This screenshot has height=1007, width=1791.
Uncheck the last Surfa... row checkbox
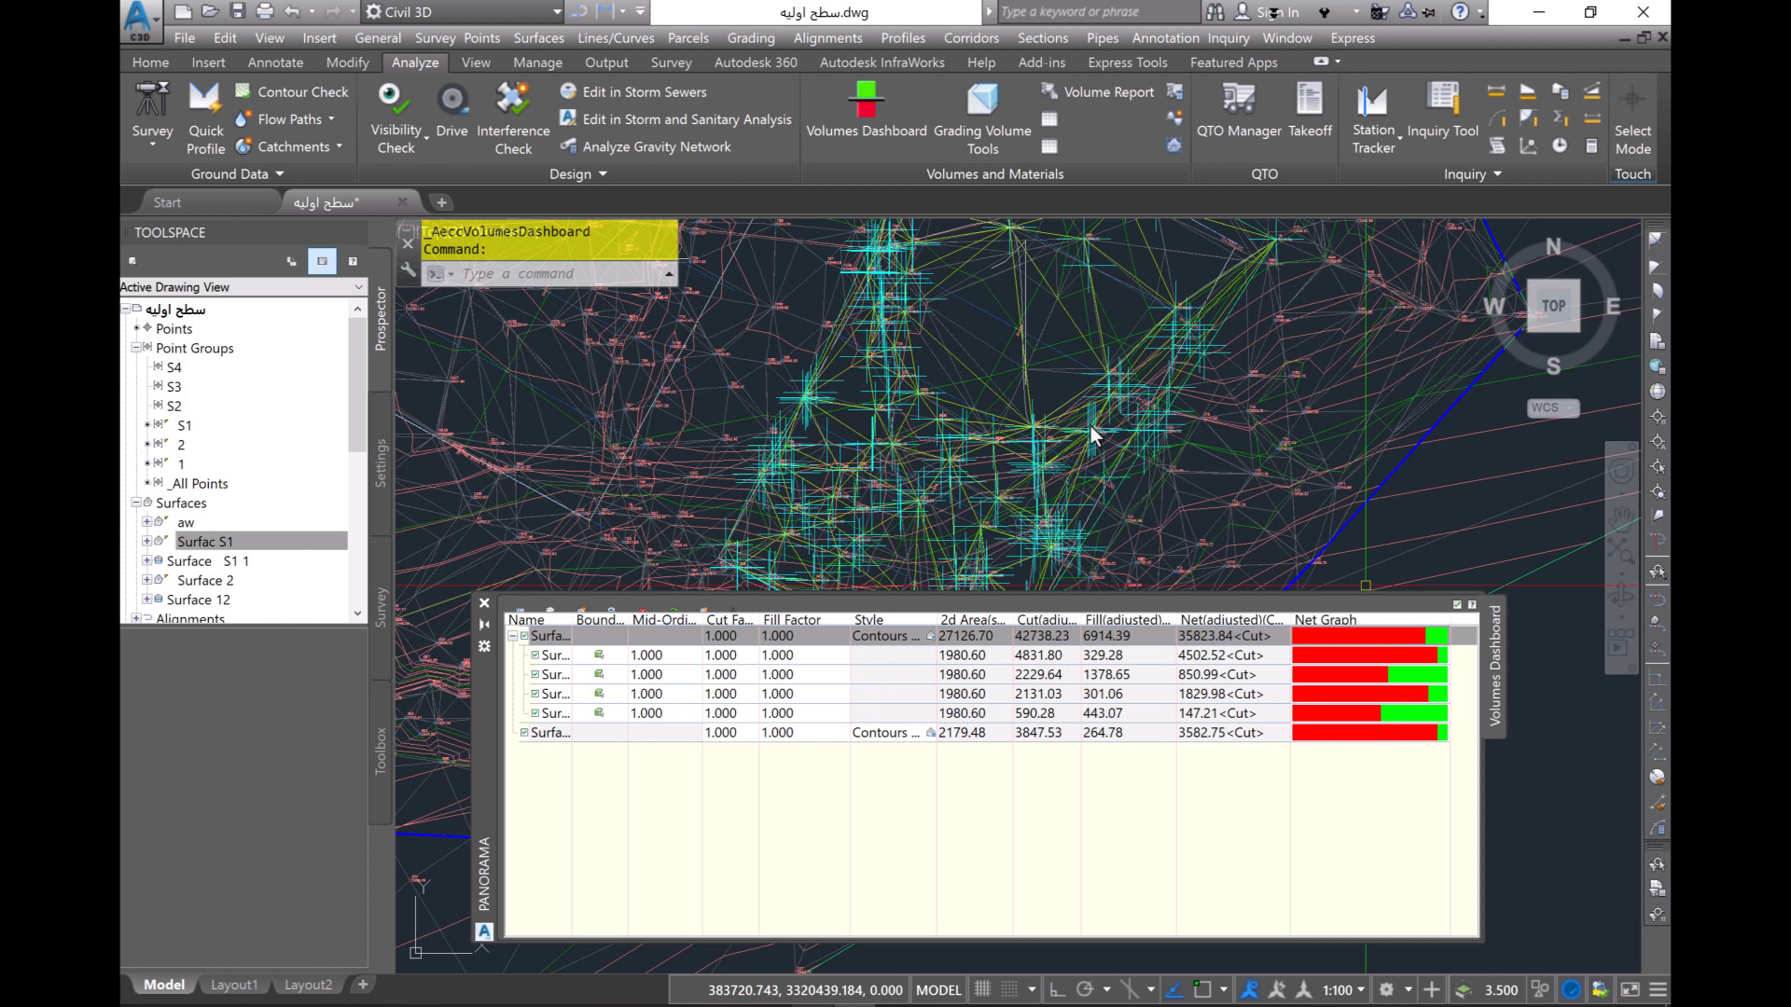click(x=524, y=733)
